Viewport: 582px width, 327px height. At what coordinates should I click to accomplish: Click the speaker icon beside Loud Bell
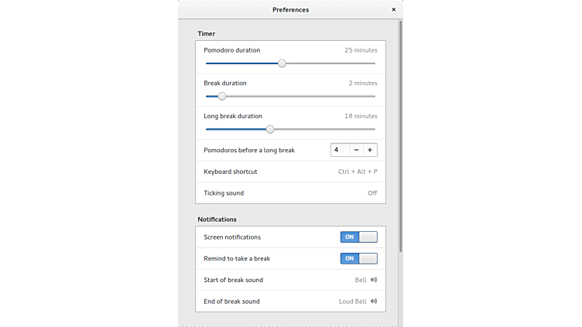(x=374, y=301)
